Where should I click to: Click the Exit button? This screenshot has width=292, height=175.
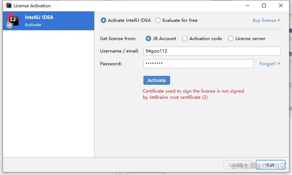270,165
